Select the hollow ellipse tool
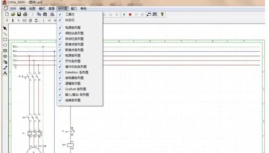Image resolution: width=269 pixels, height=153 pixels. click(5, 45)
